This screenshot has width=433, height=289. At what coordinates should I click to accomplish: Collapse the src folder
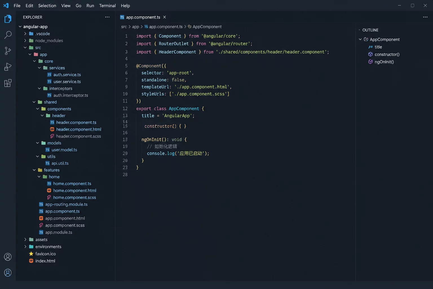[25, 48]
